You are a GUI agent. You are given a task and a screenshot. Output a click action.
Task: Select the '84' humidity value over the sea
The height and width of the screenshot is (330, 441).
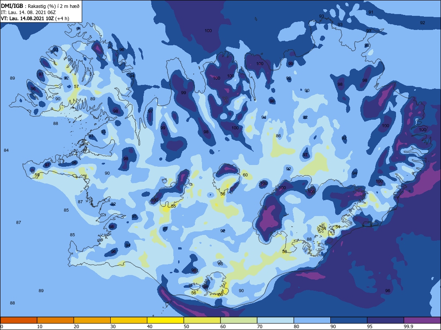tap(6, 150)
